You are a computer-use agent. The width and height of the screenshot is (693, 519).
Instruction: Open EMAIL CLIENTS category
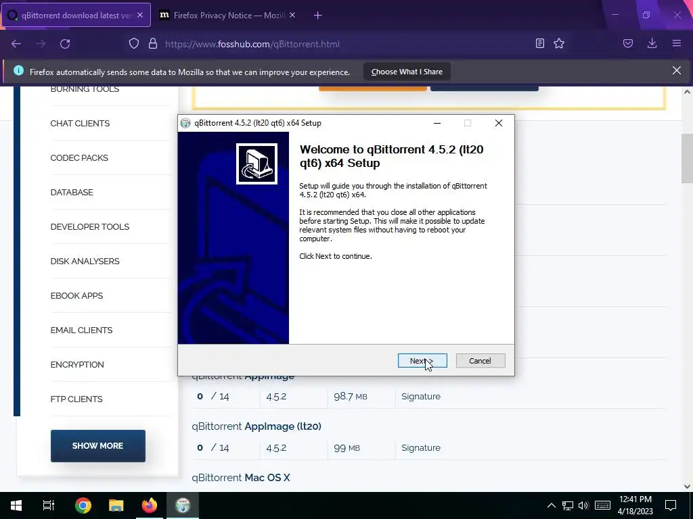(x=81, y=330)
